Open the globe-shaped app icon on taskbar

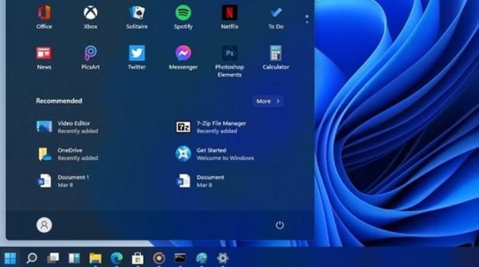(202, 258)
